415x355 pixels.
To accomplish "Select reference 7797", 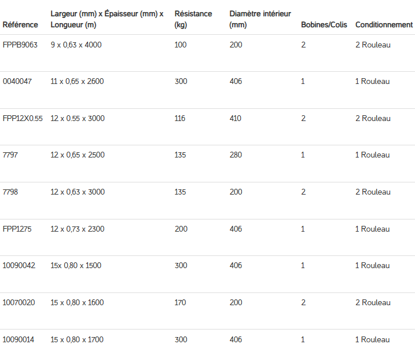I will coord(10,155).
